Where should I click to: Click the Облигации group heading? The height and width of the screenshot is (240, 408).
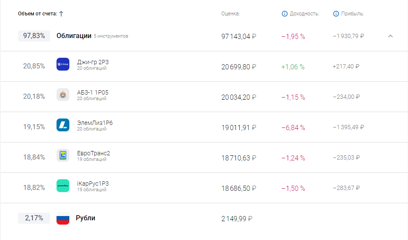click(x=74, y=36)
